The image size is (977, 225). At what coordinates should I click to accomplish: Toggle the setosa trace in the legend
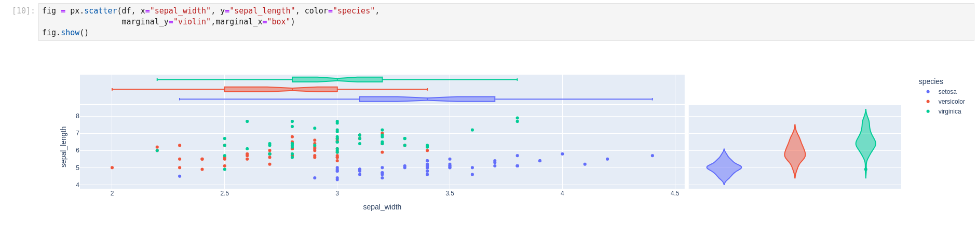(947, 92)
